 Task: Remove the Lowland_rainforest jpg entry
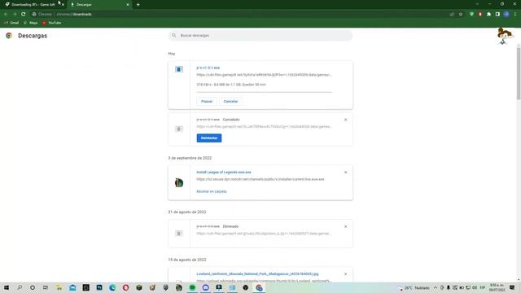tap(345, 274)
